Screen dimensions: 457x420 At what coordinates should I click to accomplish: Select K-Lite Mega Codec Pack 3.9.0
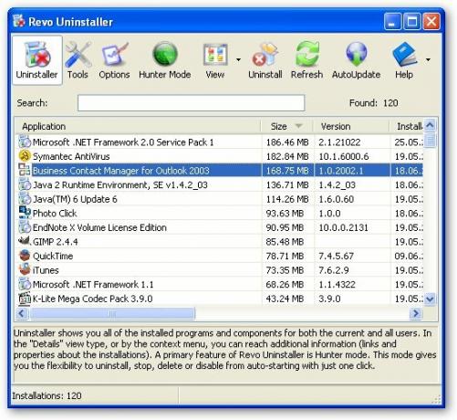pyautogui.click(x=220, y=299)
